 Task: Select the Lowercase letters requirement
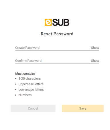tap(31, 90)
